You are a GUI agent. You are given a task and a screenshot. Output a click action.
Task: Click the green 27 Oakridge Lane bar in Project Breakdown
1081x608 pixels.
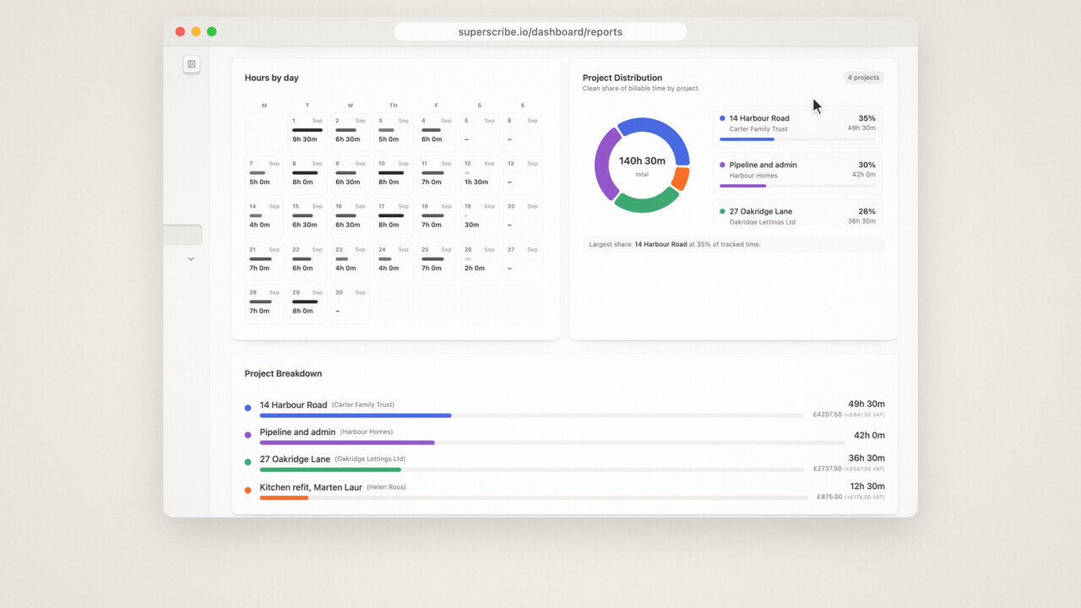(x=330, y=470)
